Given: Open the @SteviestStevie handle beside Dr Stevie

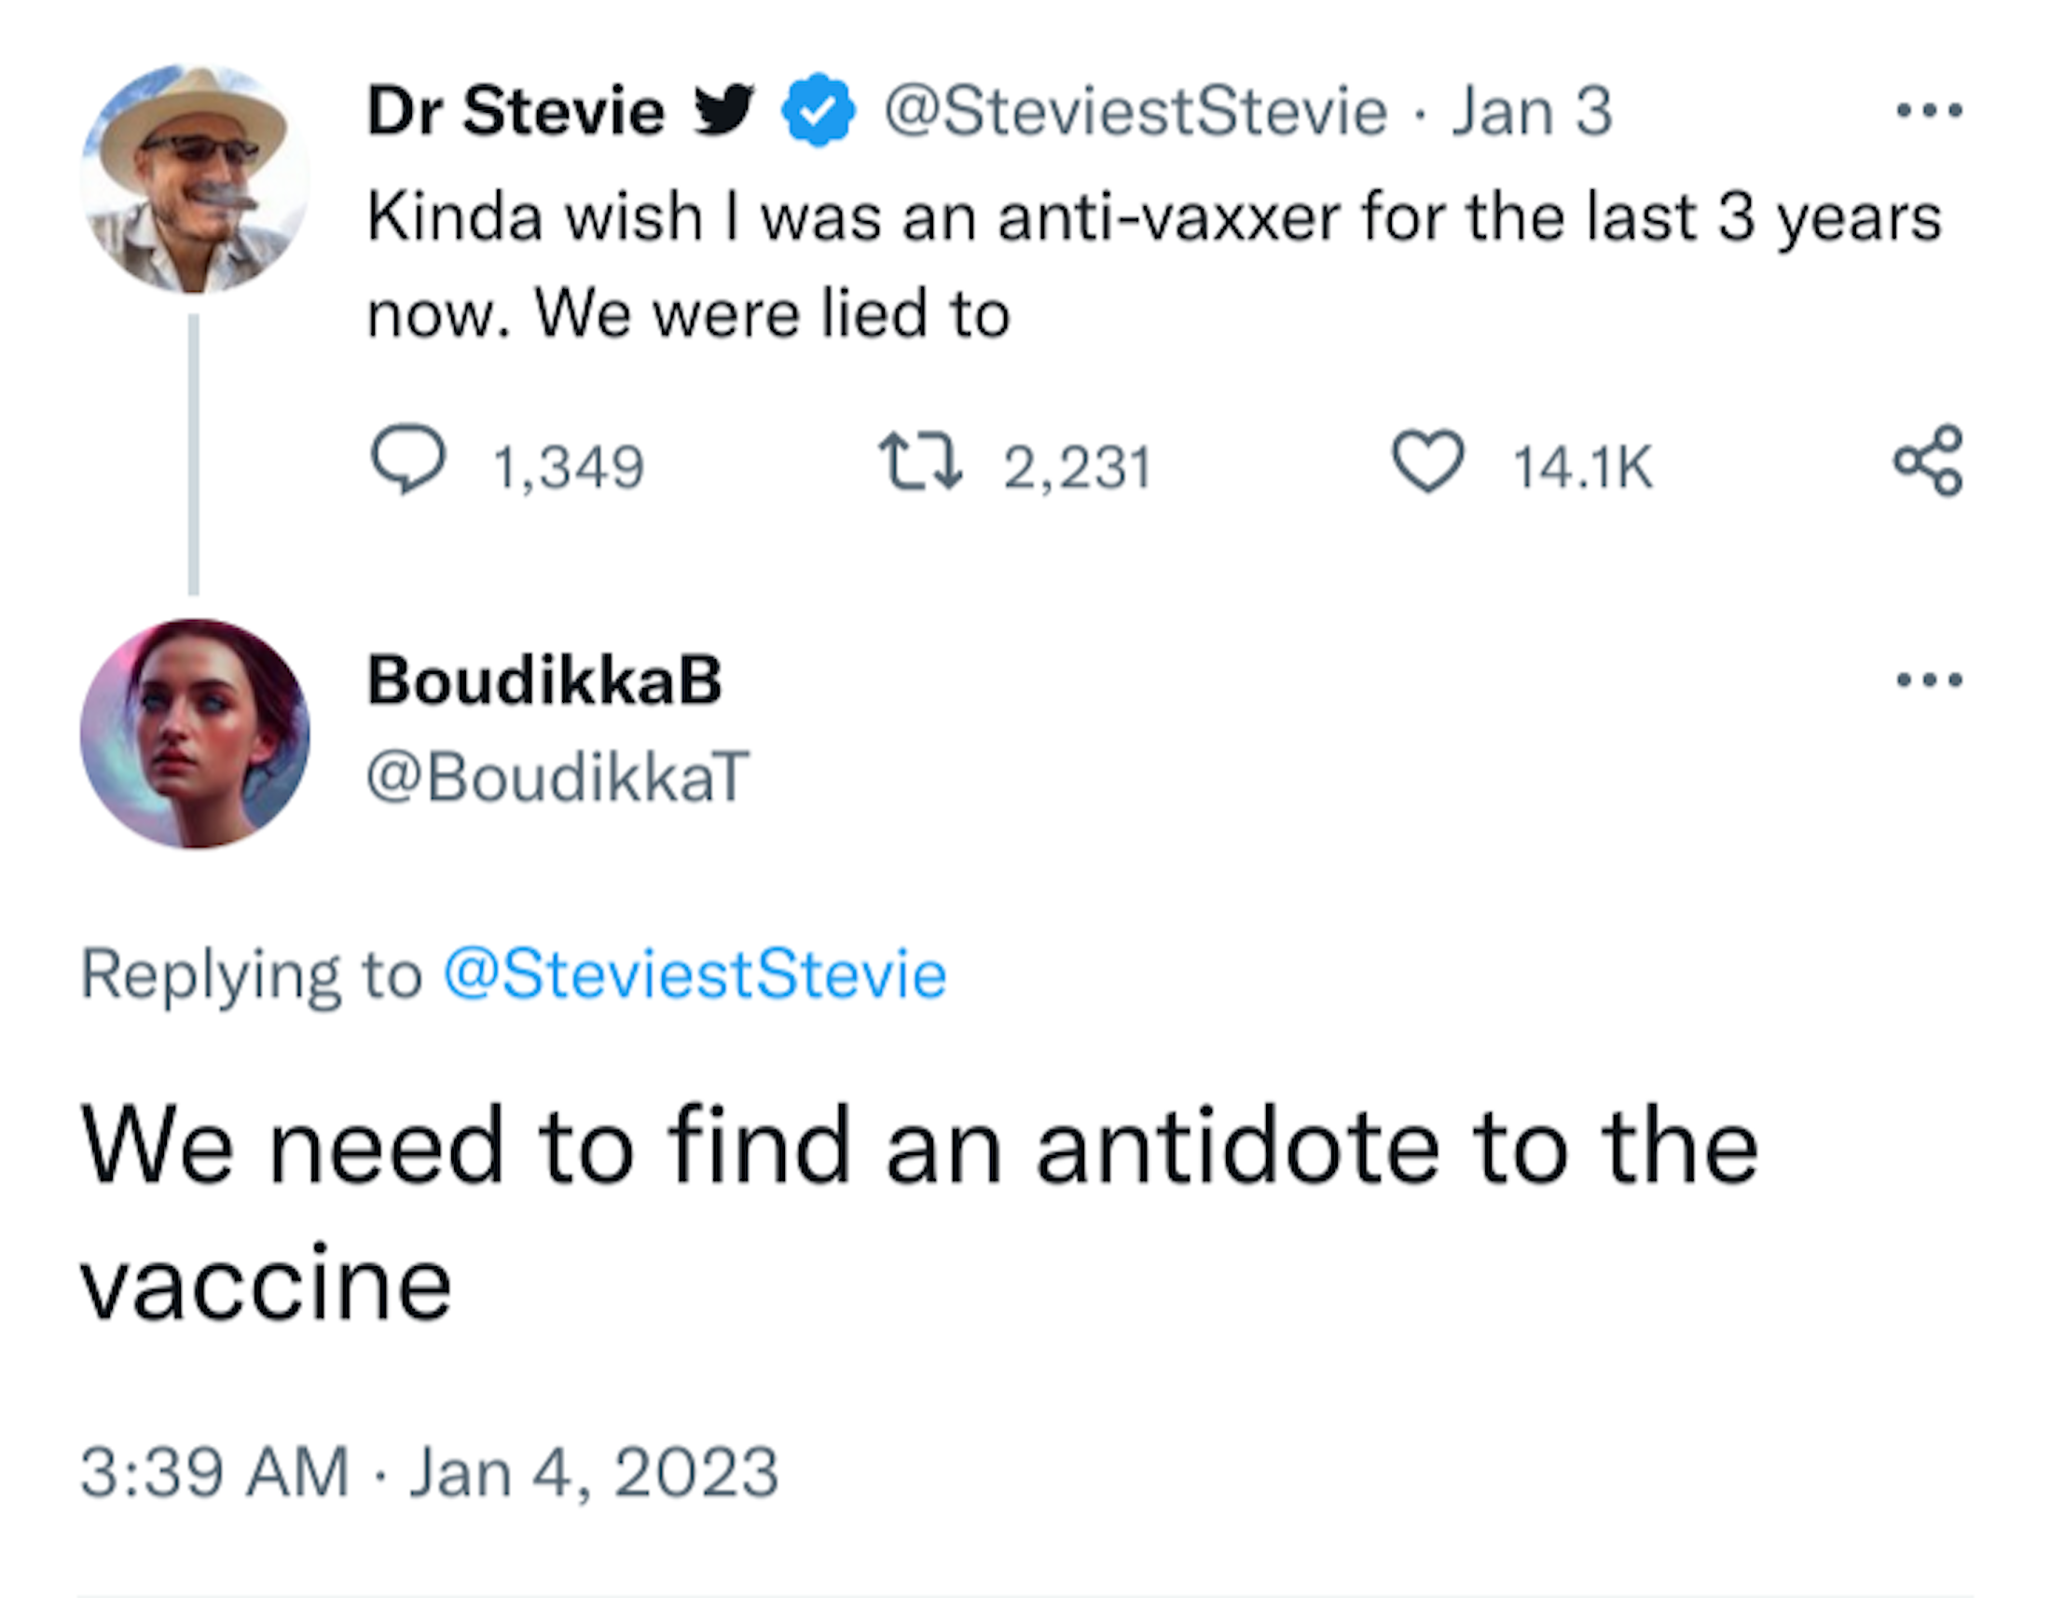Looking at the screenshot, I should tap(1136, 112).
